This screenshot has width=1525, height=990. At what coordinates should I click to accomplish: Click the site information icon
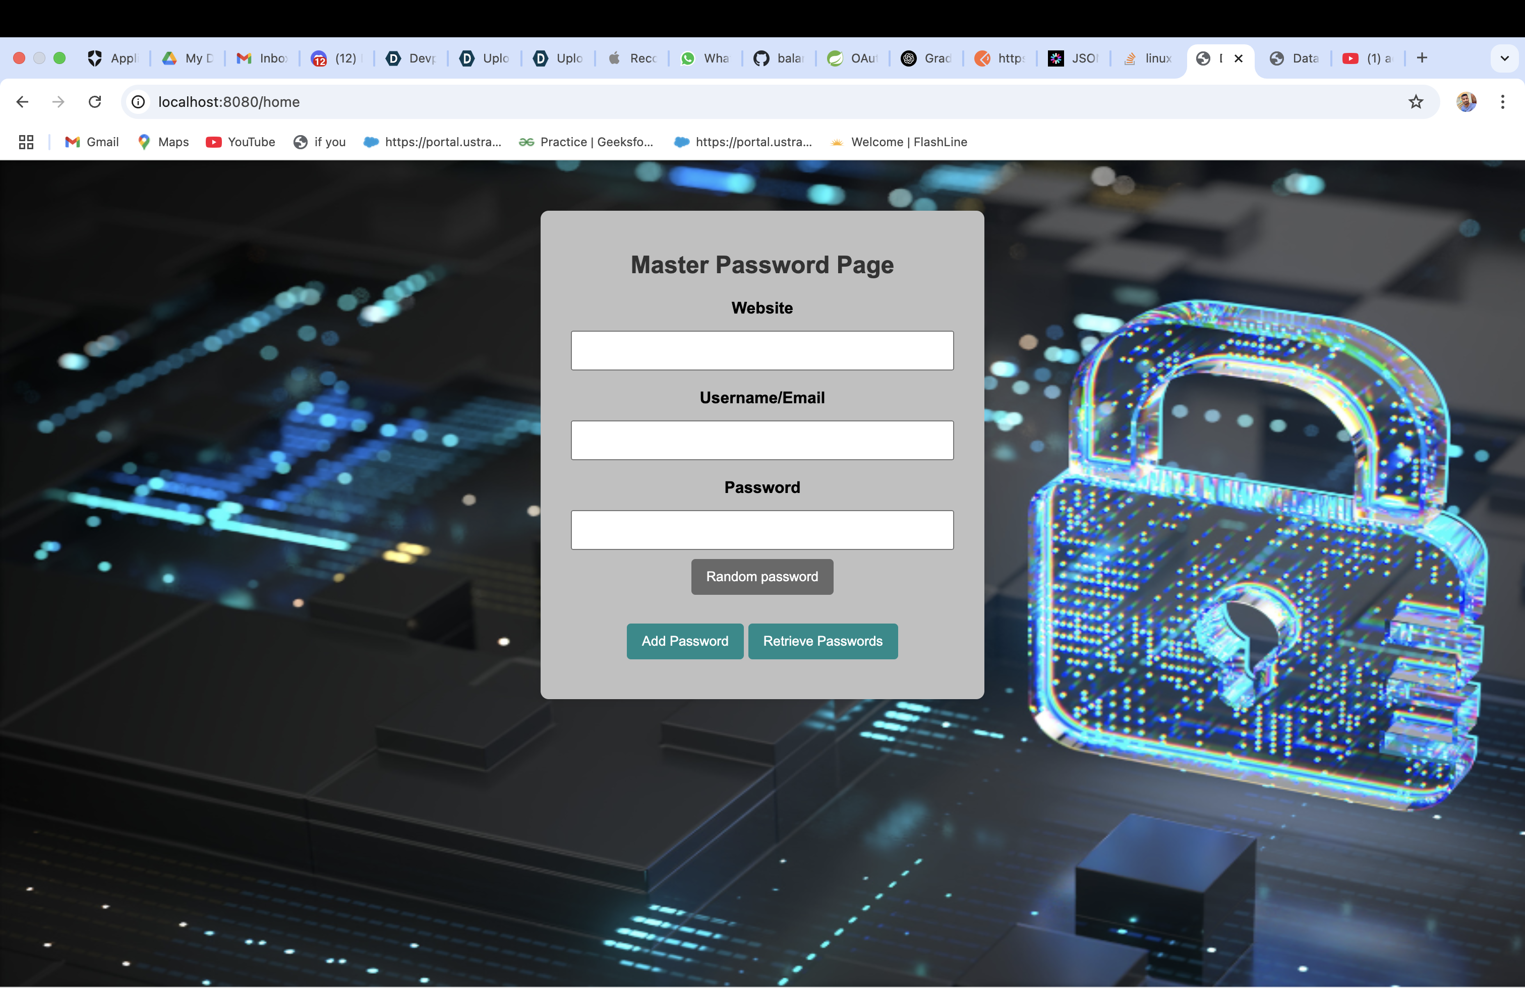(x=138, y=102)
